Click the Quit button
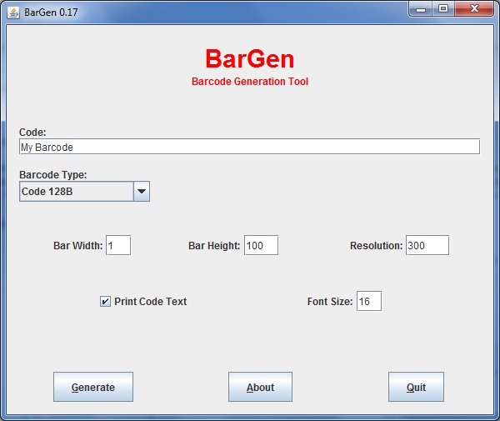 pos(416,387)
